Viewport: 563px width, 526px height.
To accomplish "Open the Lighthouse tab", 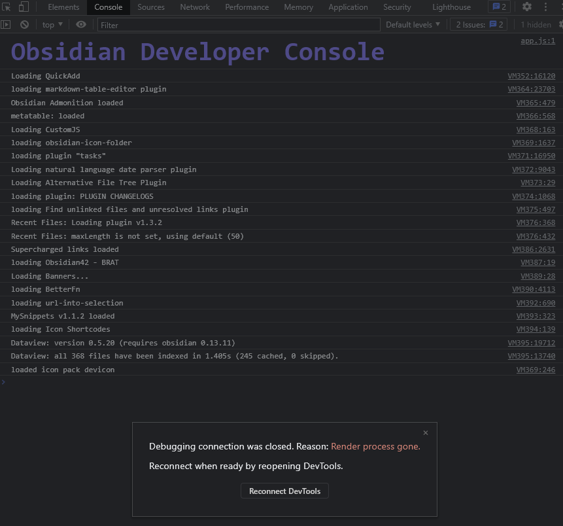I will click(x=452, y=7).
